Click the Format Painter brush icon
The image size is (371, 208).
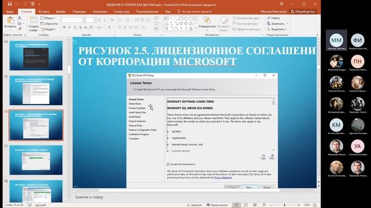click(20, 29)
